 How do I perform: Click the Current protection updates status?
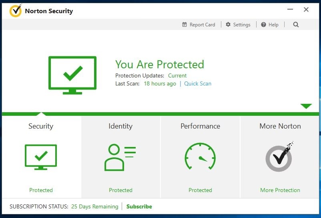coord(177,75)
